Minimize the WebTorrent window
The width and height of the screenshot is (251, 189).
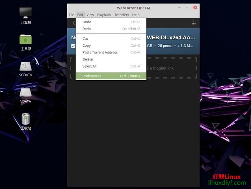[x=180, y=7]
